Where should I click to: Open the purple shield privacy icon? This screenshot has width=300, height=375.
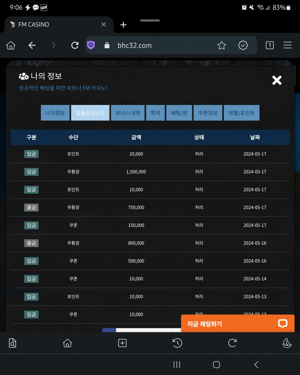coord(91,45)
